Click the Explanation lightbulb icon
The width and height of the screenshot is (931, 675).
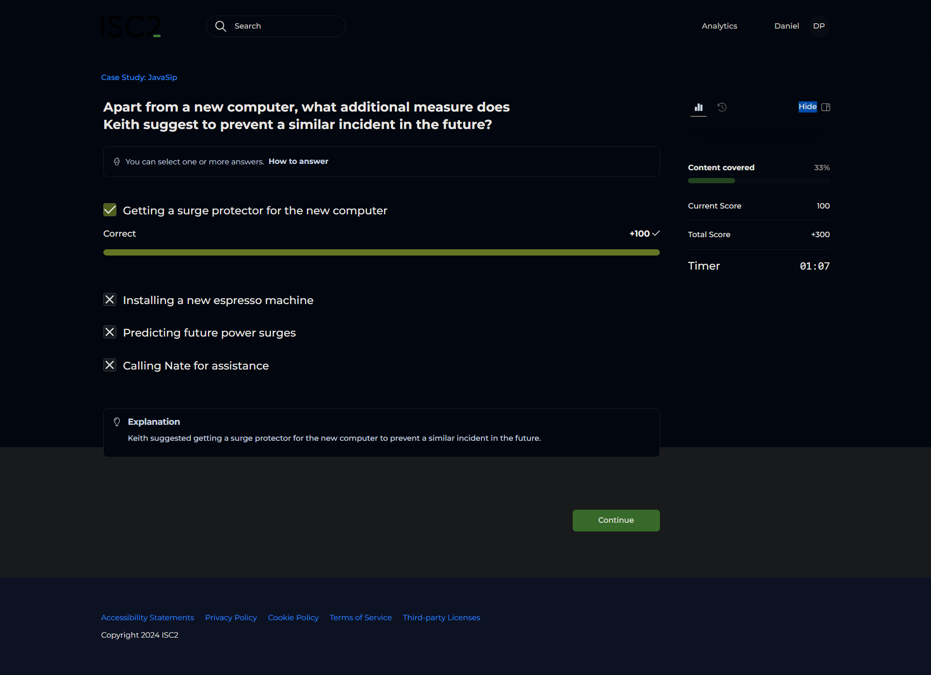click(117, 422)
